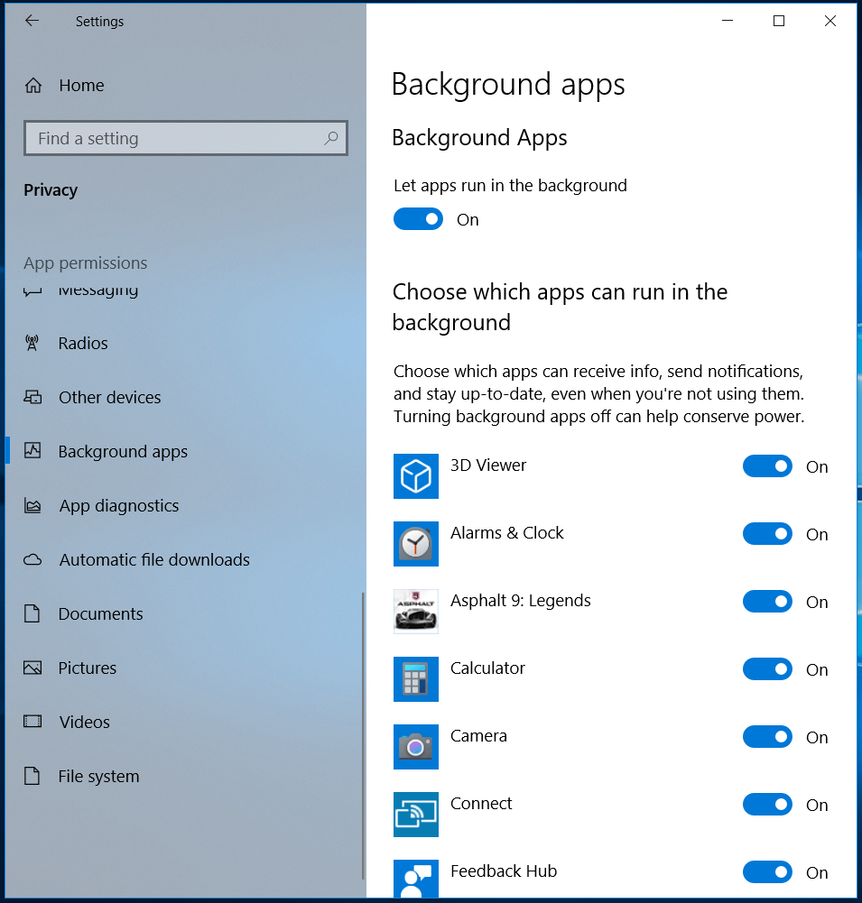
Task: Go back using the arrow button
Action: (x=32, y=20)
